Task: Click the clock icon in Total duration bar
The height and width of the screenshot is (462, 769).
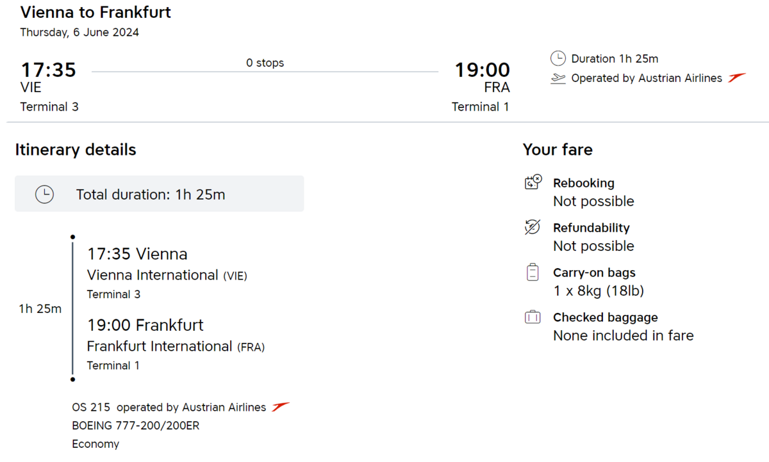Action: point(44,195)
